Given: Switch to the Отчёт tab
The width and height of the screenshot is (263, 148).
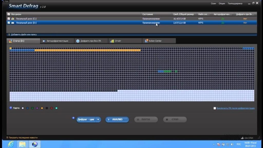Looking at the screenshot, I should 125,41.
